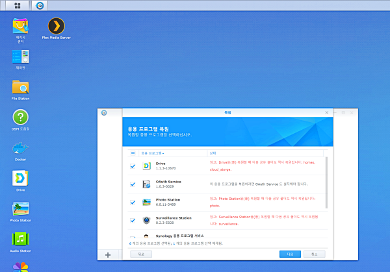Click the Drive warning mentioning homes, cloud_storge

(x=263, y=166)
